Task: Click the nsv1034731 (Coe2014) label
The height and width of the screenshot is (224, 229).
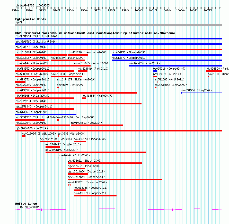Action: [31, 47]
